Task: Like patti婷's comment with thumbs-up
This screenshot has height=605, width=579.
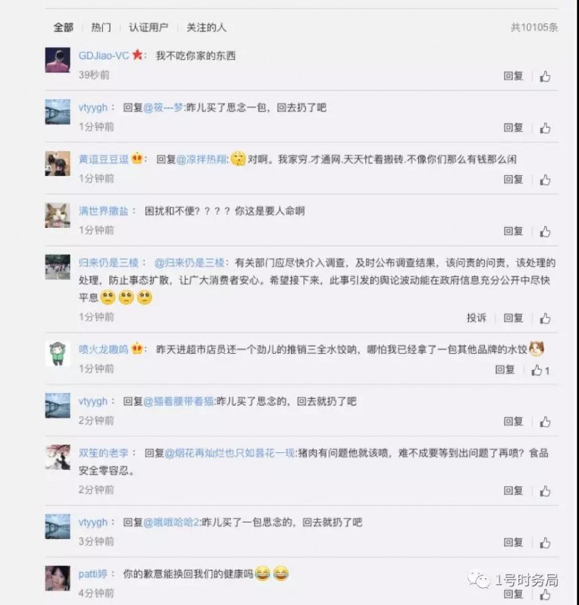Action: (x=545, y=594)
